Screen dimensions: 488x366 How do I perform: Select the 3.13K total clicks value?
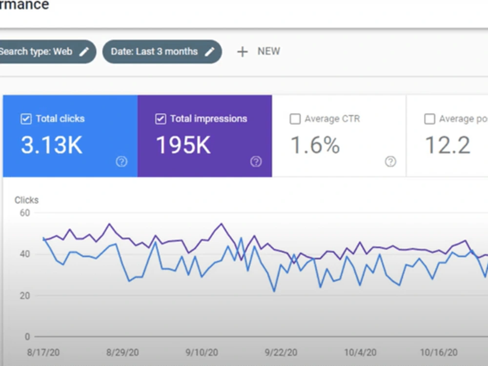coord(52,145)
